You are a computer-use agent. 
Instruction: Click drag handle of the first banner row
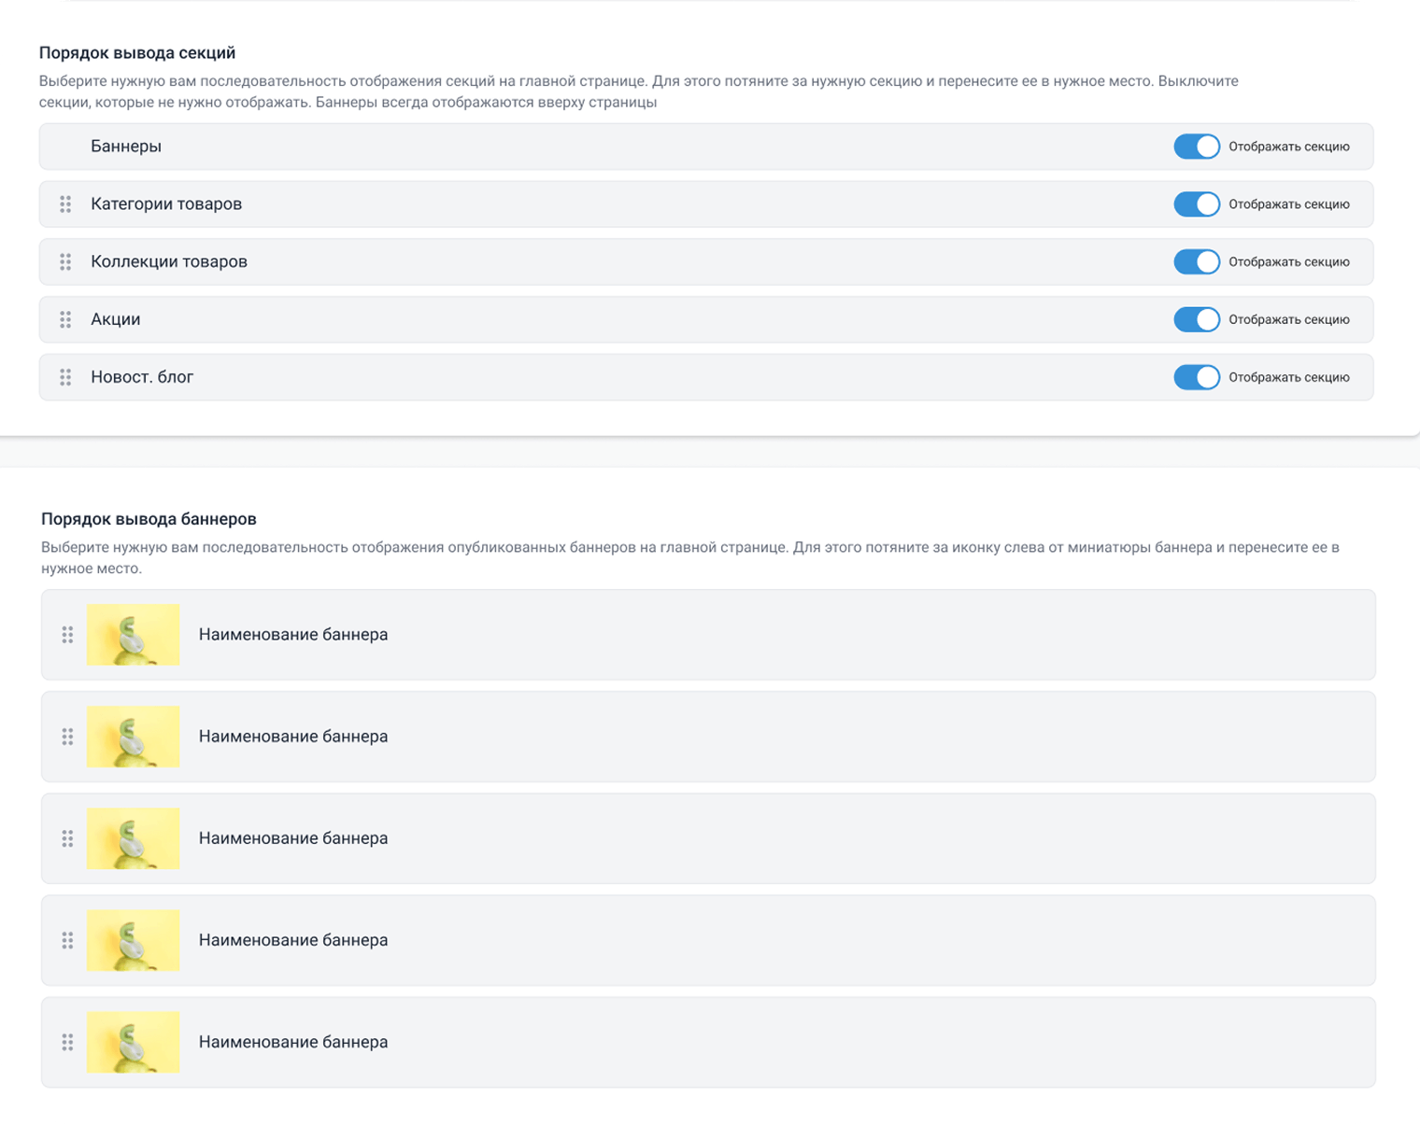pos(67,635)
